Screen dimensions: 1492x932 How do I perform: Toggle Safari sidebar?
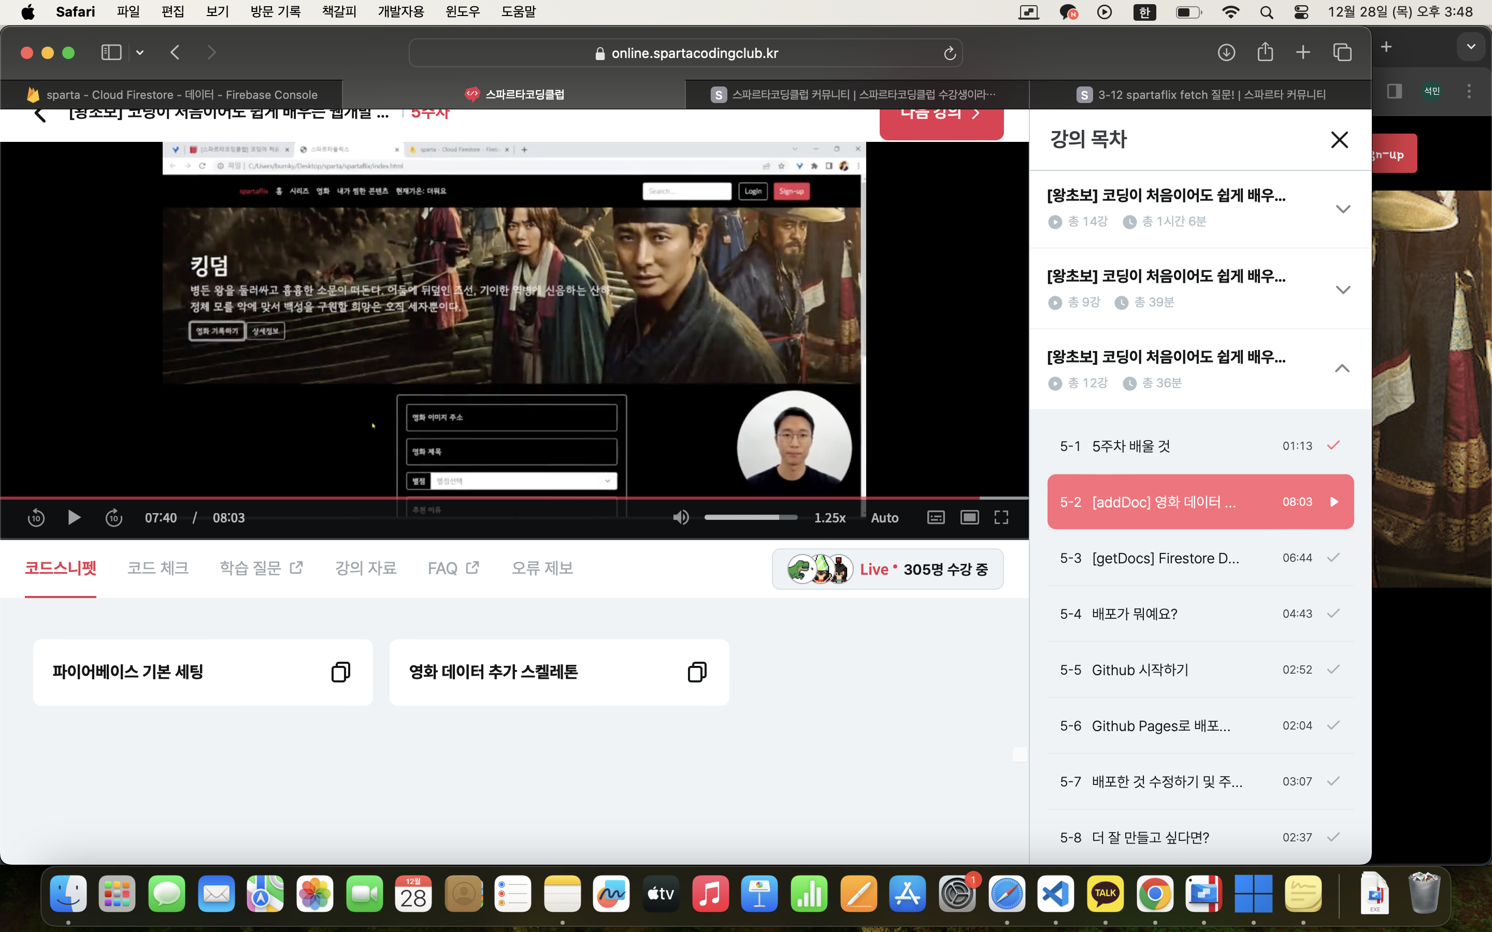pos(111,52)
